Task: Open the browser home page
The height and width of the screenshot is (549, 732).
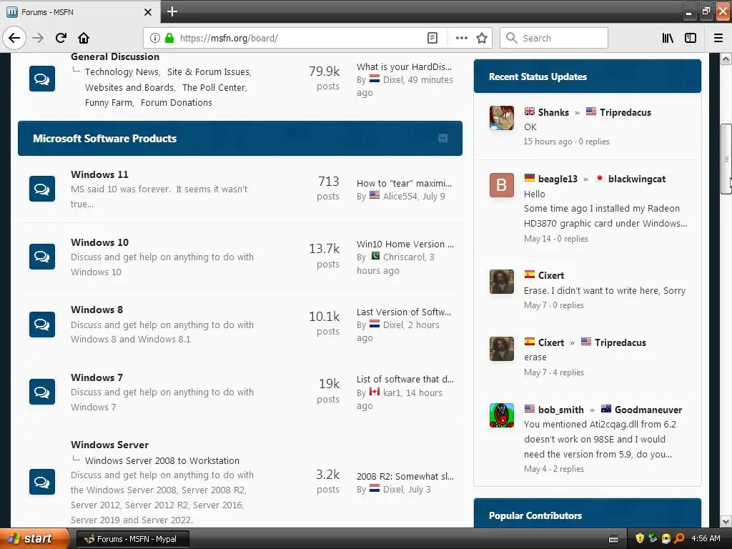Action: [84, 38]
